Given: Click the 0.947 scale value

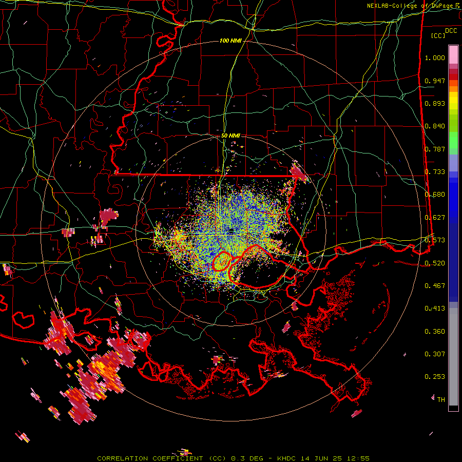Looking at the screenshot, I should pos(435,81).
